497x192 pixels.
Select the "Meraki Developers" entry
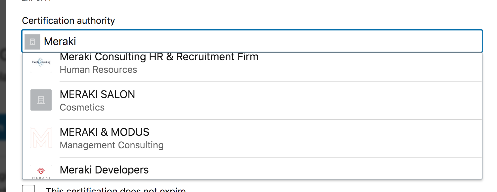[x=104, y=170]
